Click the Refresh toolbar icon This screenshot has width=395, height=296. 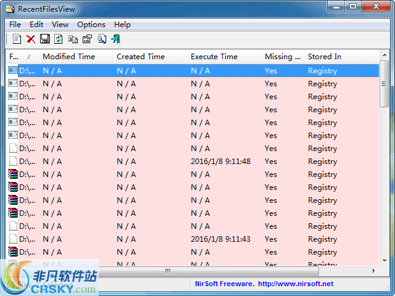(x=59, y=39)
